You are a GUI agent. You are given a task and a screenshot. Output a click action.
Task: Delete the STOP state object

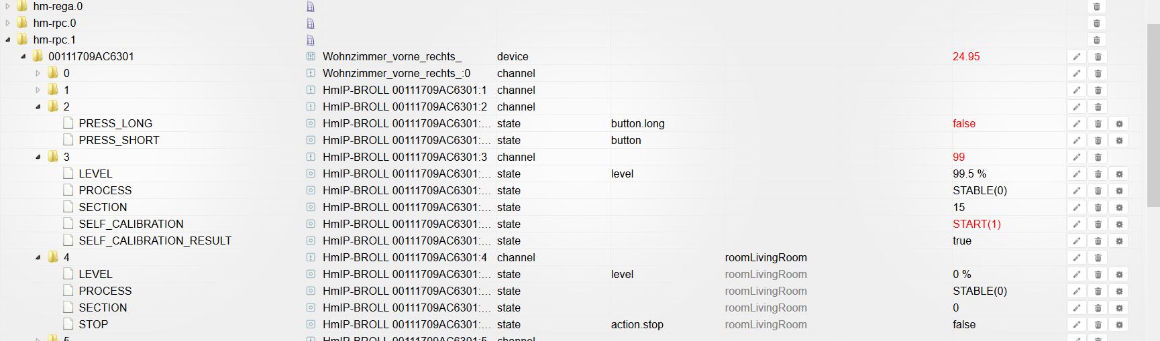click(x=1098, y=325)
